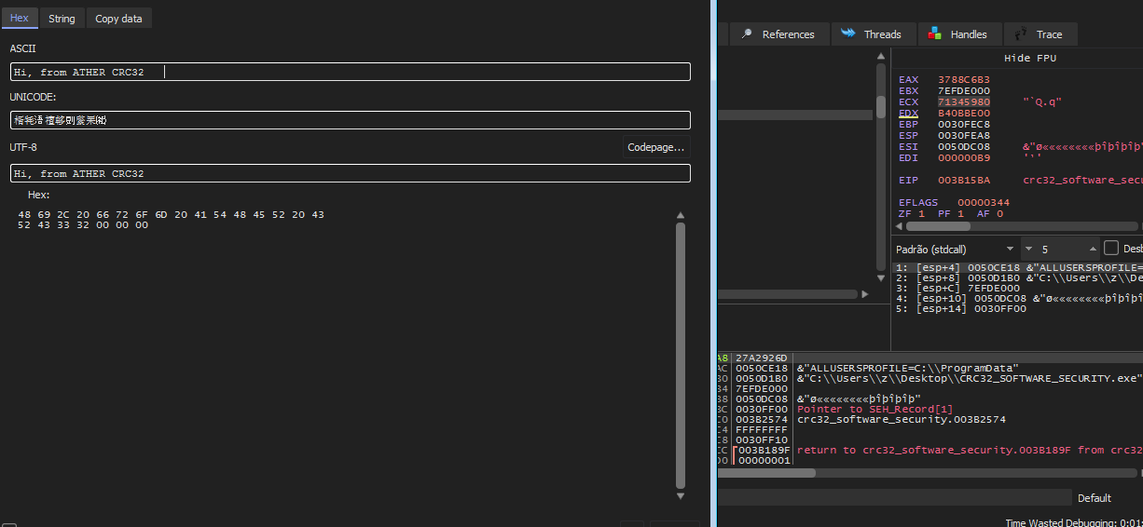This screenshot has width=1143, height=527.
Task: Select the EAX register value 3788C6B3
Action: pos(964,80)
